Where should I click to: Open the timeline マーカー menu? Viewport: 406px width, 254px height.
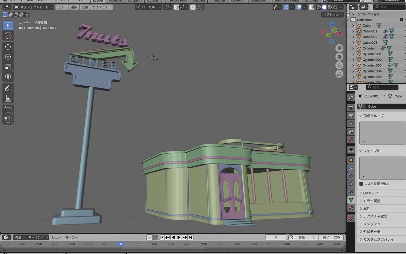pyautogui.click(x=72, y=237)
